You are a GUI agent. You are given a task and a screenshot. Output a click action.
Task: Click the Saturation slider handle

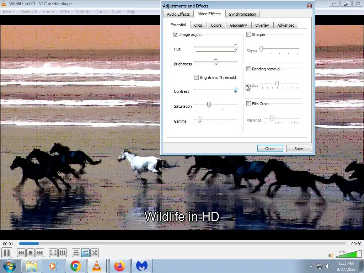(209, 105)
